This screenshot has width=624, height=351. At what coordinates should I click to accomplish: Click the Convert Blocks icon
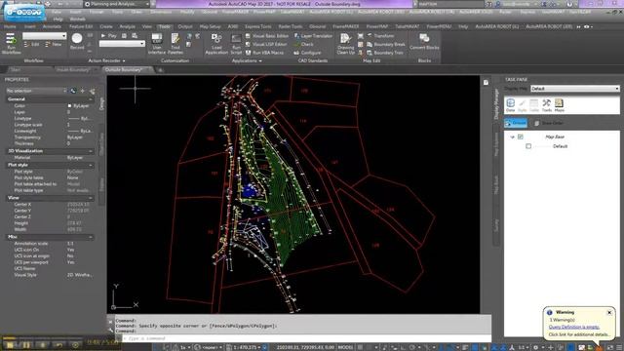click(x=425, y=41)
